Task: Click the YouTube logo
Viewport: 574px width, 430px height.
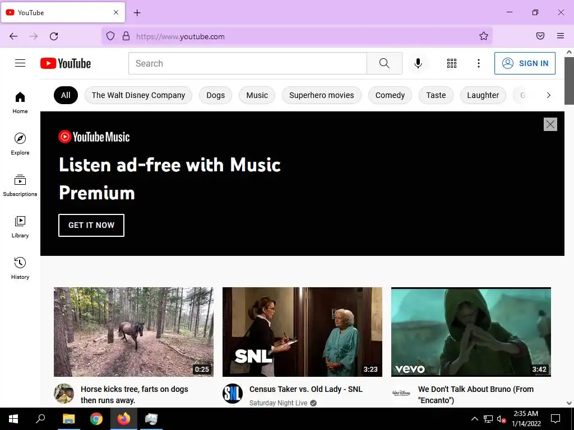Action: 66,63
